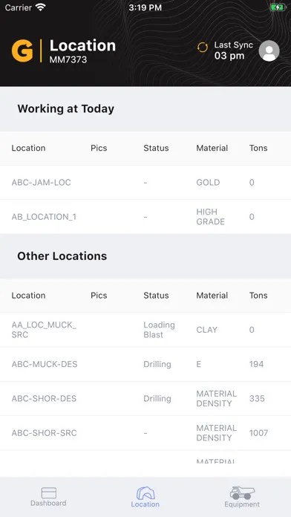Select the ABC-MUCK-DES row

click(145, 364)
